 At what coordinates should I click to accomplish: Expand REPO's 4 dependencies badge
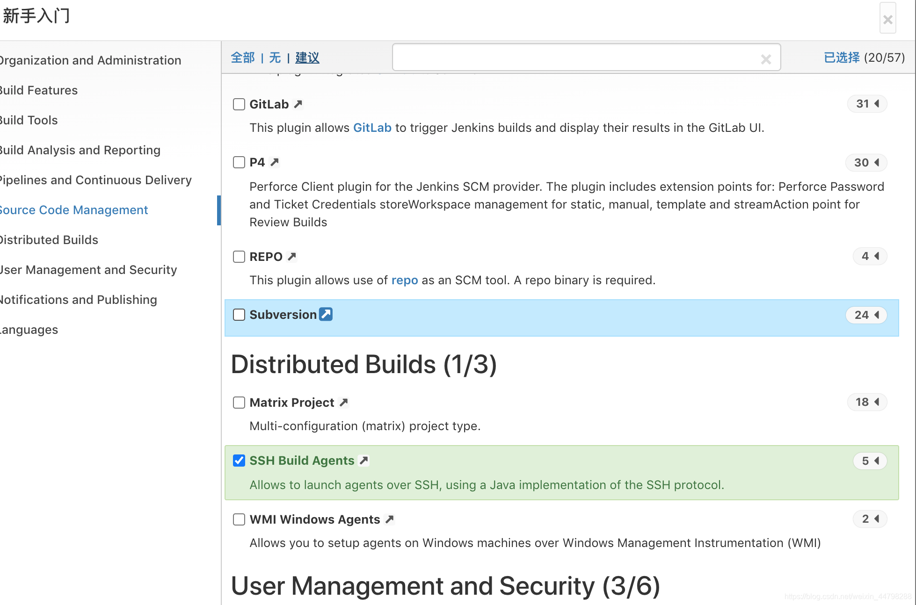click(x=870, y=256)
